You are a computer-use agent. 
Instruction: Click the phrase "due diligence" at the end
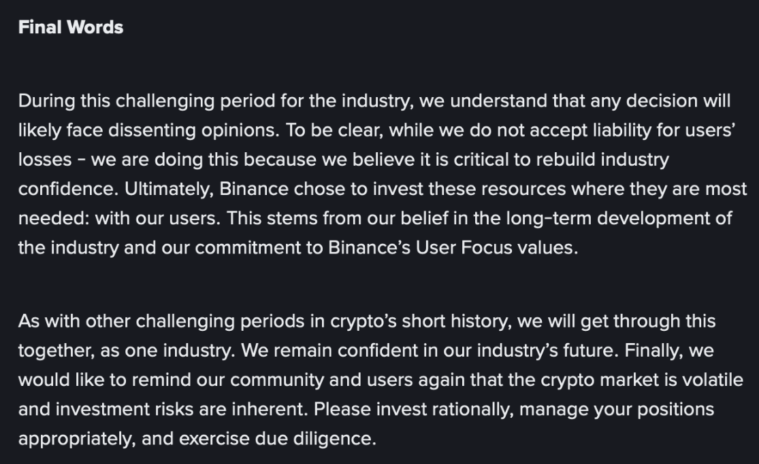pyautogui.click(x=332, y=438)
